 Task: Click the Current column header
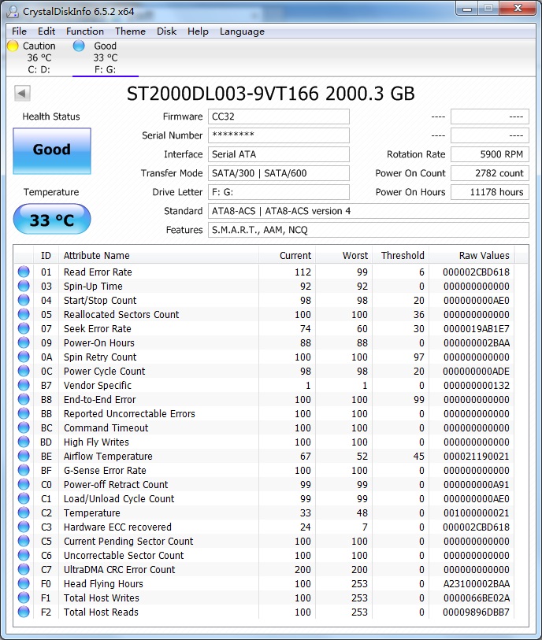287,256
